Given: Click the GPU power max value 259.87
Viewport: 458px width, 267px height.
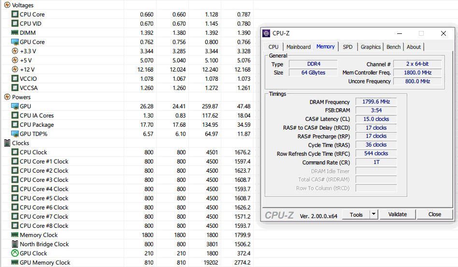Looking at the screenshot, I should coord(210,106).
